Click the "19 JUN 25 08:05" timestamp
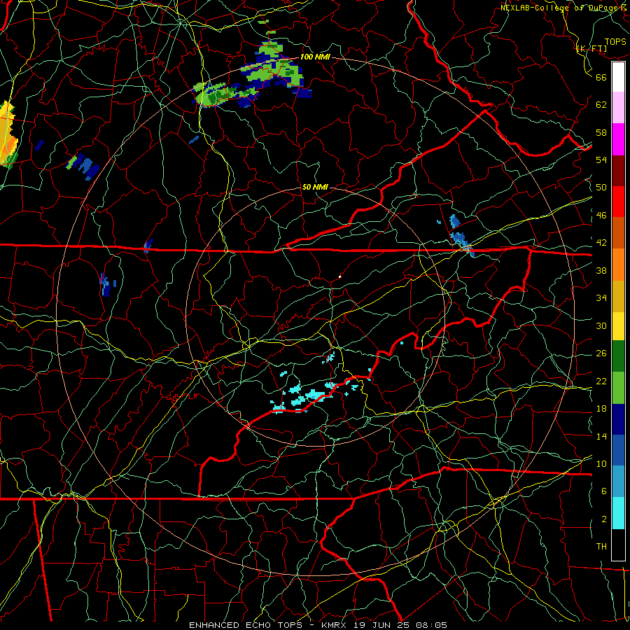 click(401, 625)
